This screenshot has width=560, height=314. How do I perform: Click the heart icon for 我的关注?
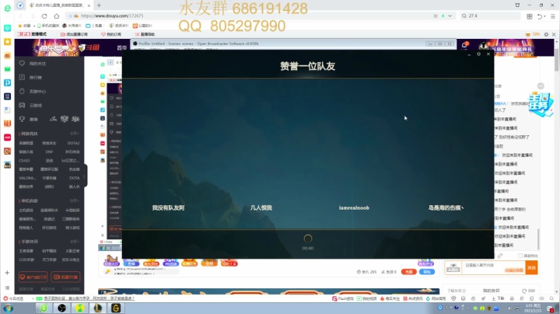[22, 63]
